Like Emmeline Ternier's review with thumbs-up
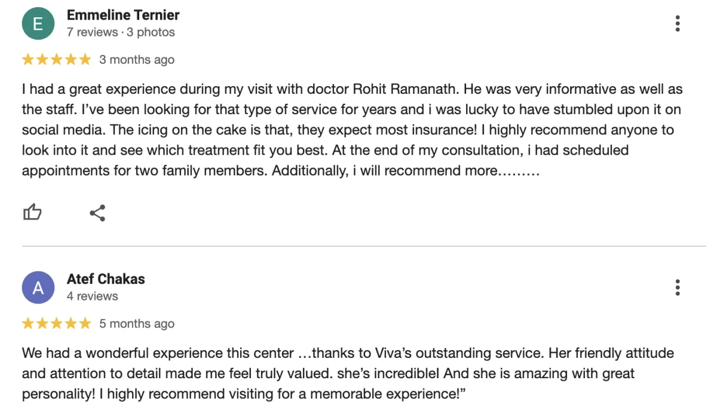This screenshot has width=717, height=420. [32, 212]
